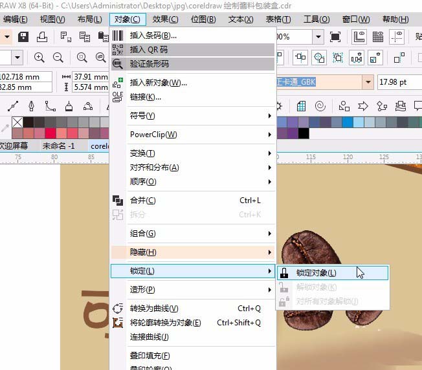Click the Print icon in the toolbar

(x=42, y=37)
